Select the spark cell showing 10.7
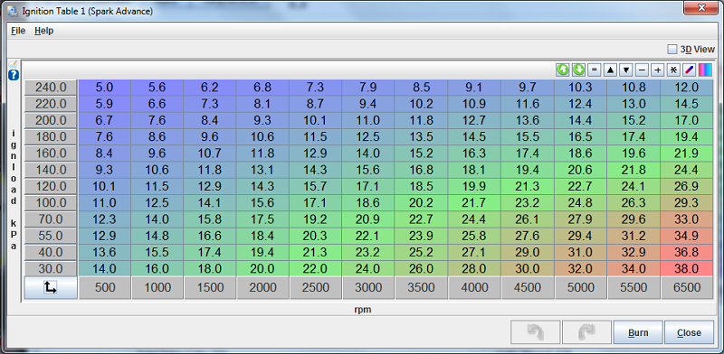 coord(210,153)
